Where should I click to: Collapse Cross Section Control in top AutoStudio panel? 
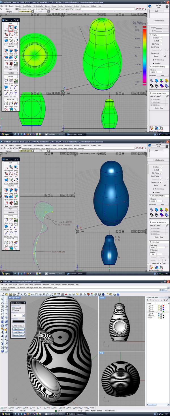[x=150, y=93]
